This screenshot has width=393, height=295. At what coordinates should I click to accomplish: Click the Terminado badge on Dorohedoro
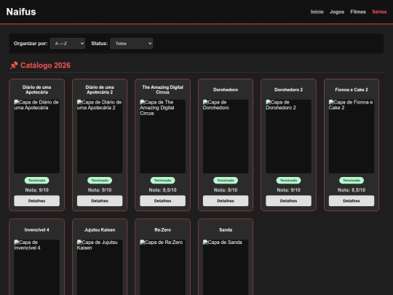(226, 181)
